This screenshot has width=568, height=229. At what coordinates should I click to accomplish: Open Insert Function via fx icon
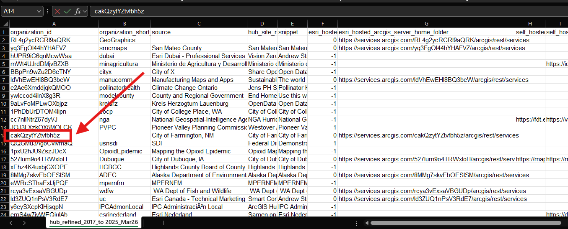78,11
